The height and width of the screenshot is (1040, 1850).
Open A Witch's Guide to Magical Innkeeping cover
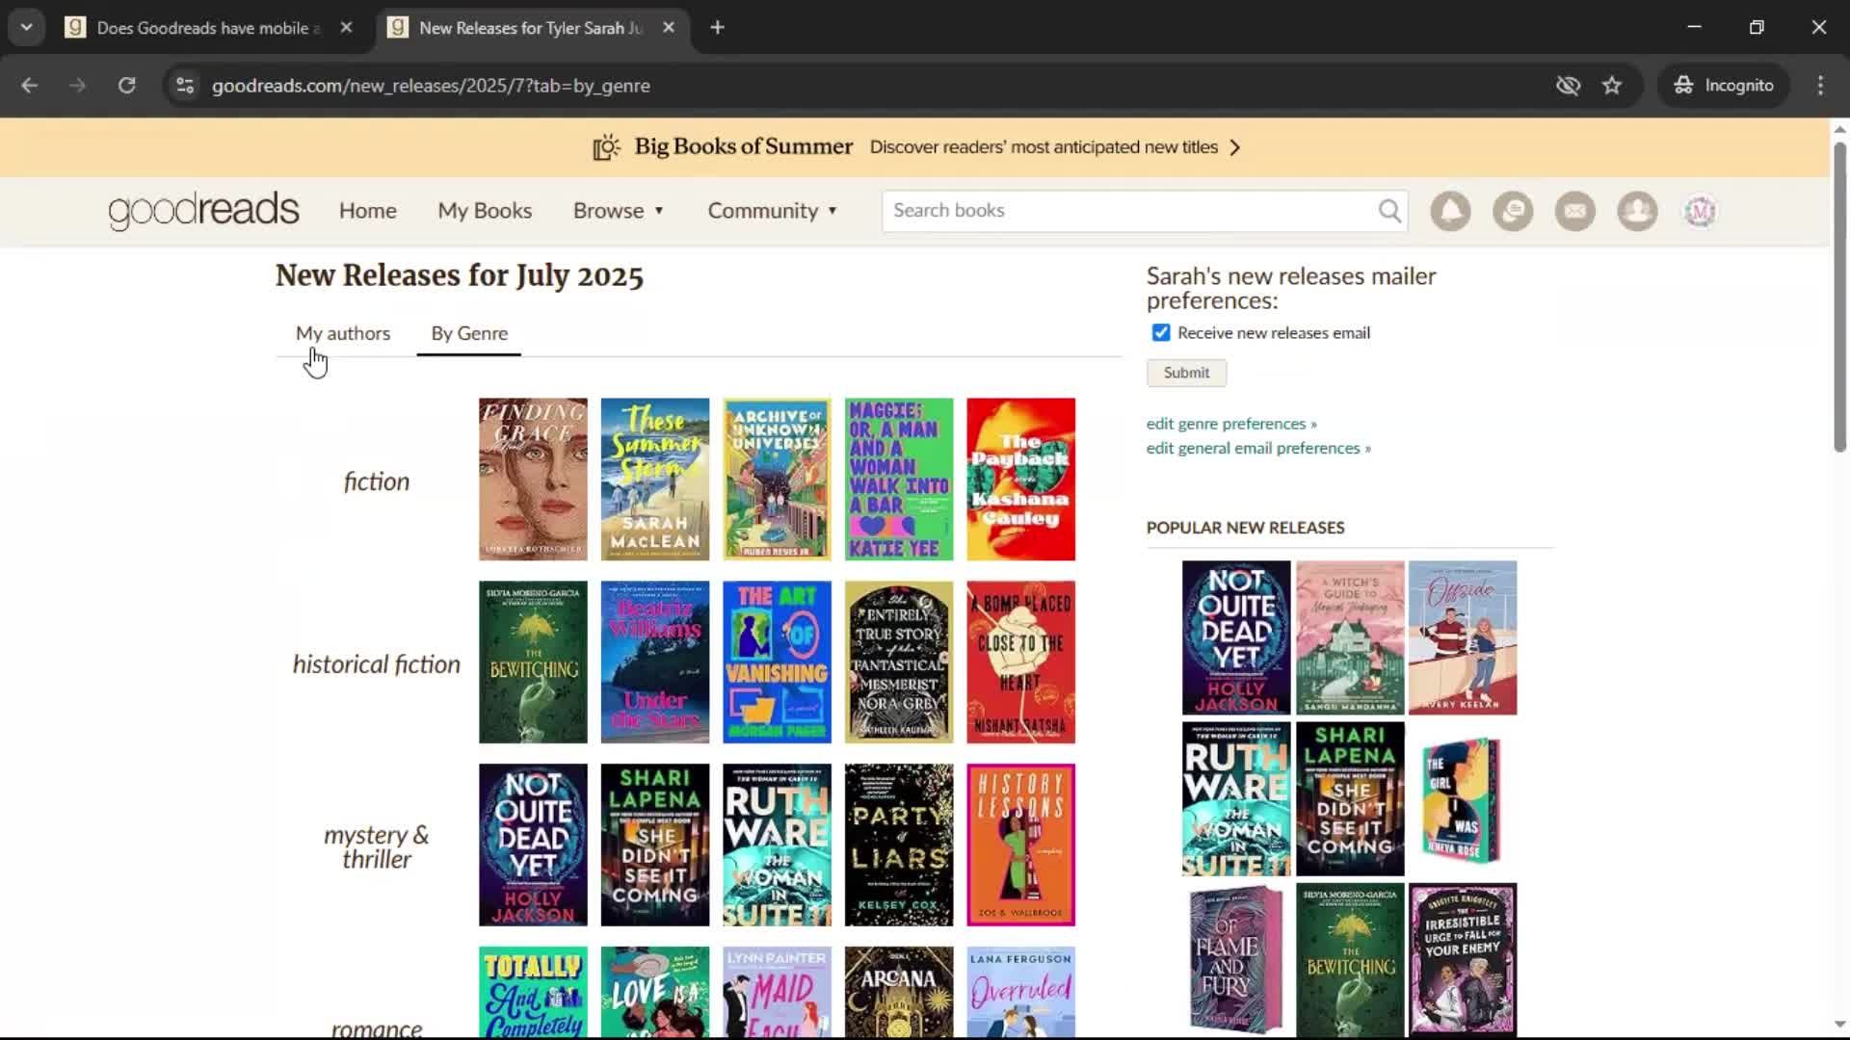pyautogui.click(x=1350, y=637)
